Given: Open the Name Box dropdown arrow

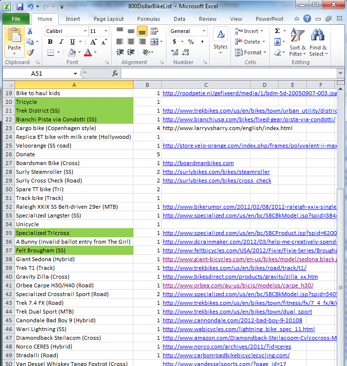Looking at the screenshot, I should (75, 74).
